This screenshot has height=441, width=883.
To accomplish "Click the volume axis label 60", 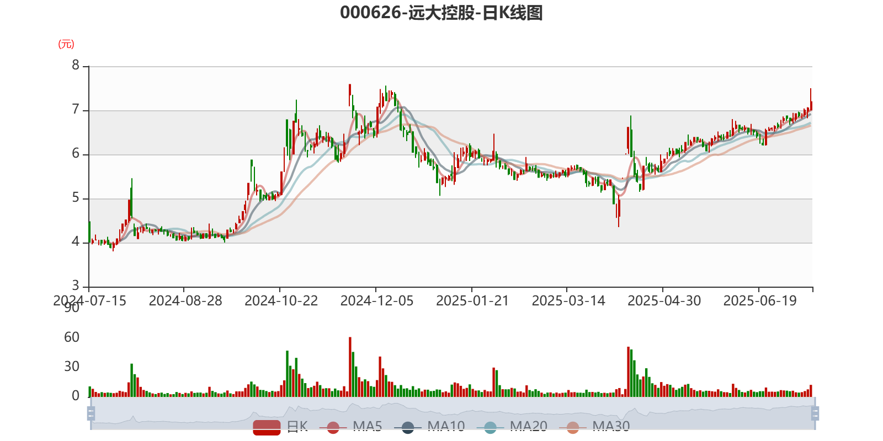I will tap(72, 337).
